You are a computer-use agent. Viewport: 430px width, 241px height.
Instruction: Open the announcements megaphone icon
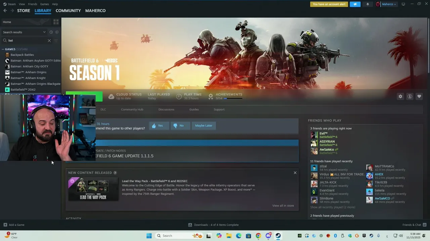pyautogui.click(x=355, y=4)
